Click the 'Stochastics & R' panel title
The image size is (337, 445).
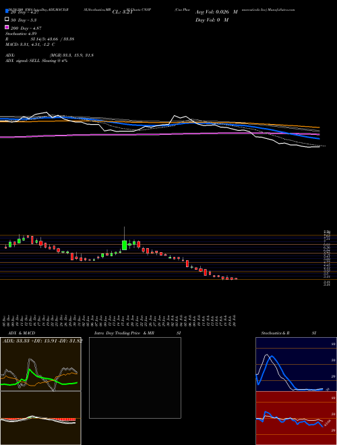[276, 333]
